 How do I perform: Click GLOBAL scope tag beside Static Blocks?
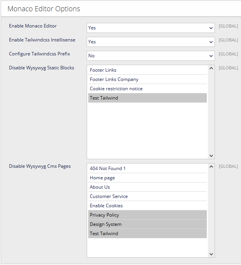tap(228, 68)
